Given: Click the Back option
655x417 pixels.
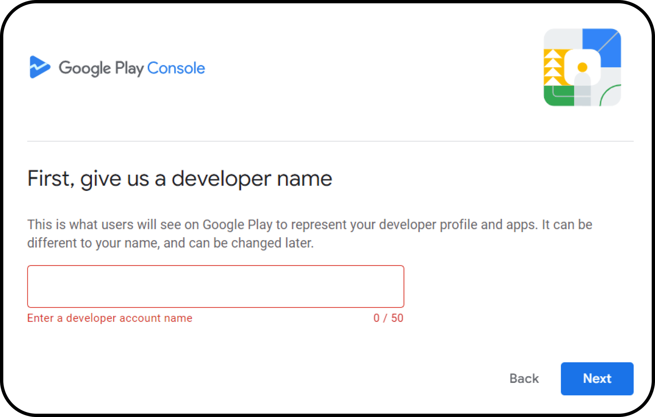Looking at the screenshot, I should (x=524, y=378).
